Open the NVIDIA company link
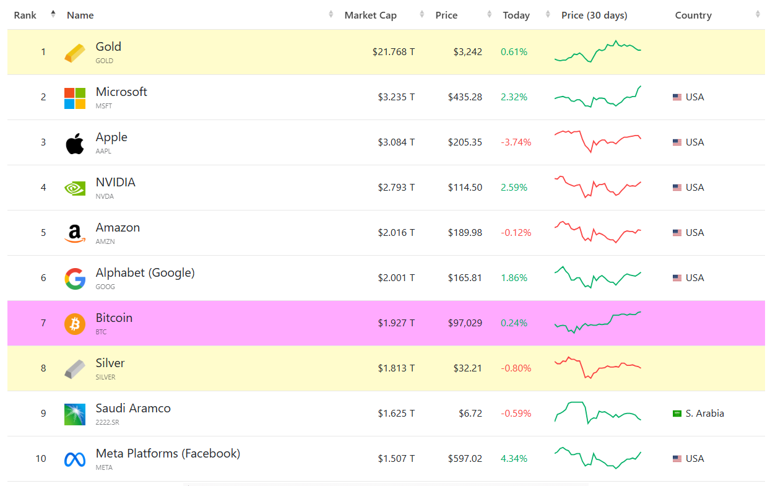The image size is (770, 486). point(116,182)
